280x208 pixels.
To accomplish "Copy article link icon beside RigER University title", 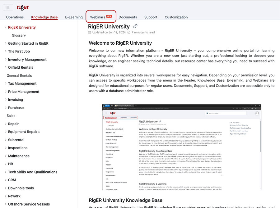I will pos(135,26).
